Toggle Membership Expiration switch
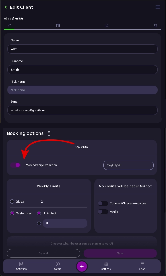This screenshot has height=276, width=166. pyautogui.click(x=15, y=165)
